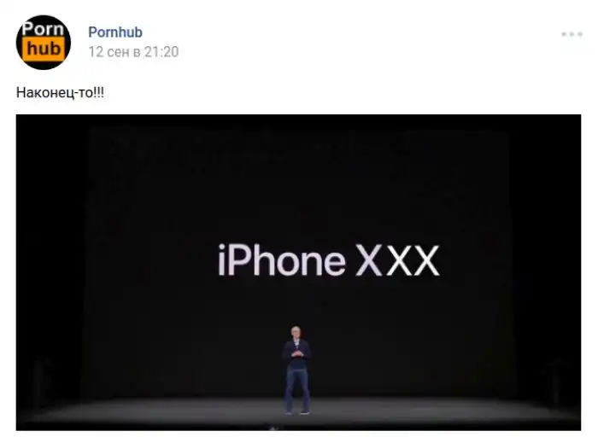Click the black circle edge of avatar

(x=19, y=43)
